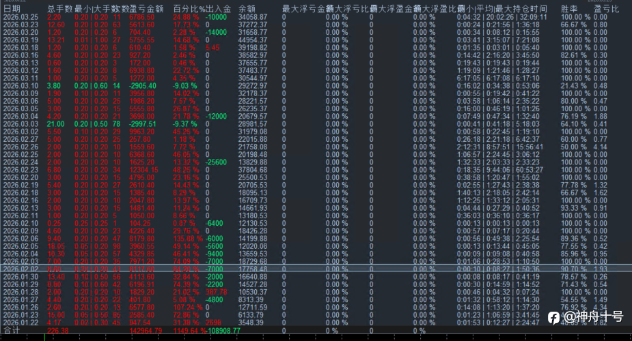The width and height of the screenshot is (632, 341).
Task: Select the 2026.03.23 date cell
Action: (x=20, y=25)
